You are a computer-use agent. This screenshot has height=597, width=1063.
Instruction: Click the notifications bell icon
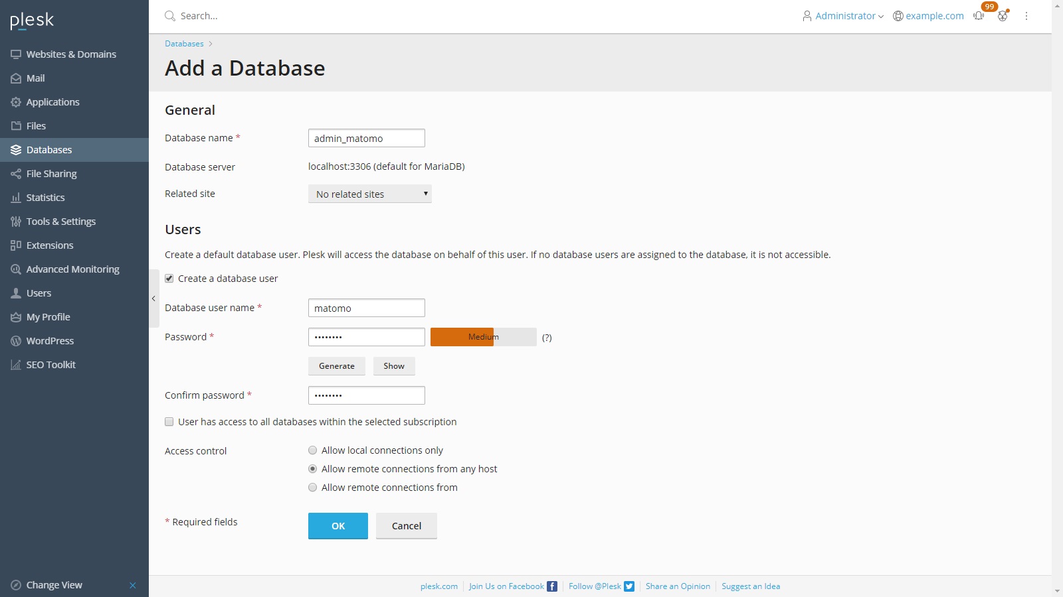point(979,16)
